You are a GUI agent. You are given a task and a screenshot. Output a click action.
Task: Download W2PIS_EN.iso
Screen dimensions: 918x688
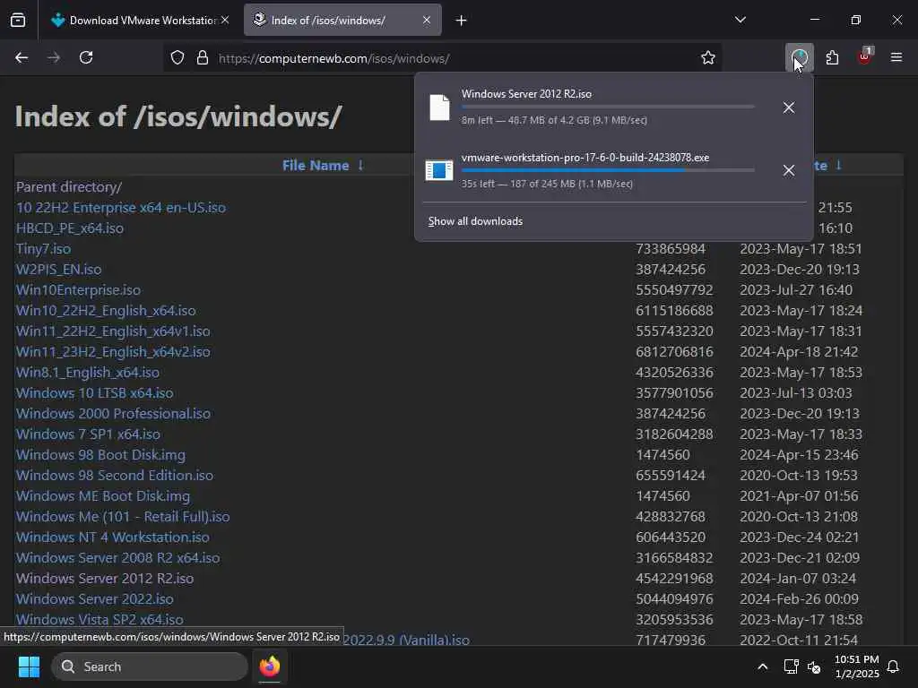[x=58, y=269]
